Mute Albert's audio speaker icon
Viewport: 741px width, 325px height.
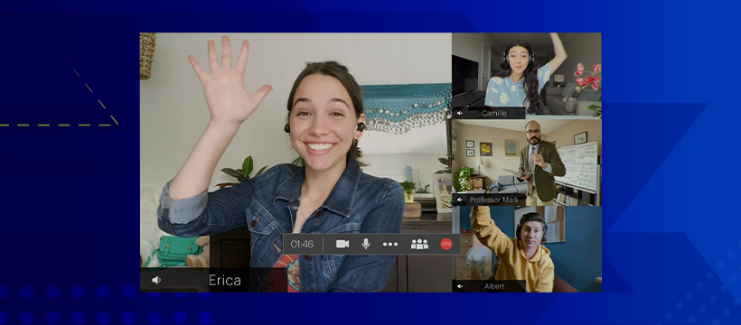point(459,286)
